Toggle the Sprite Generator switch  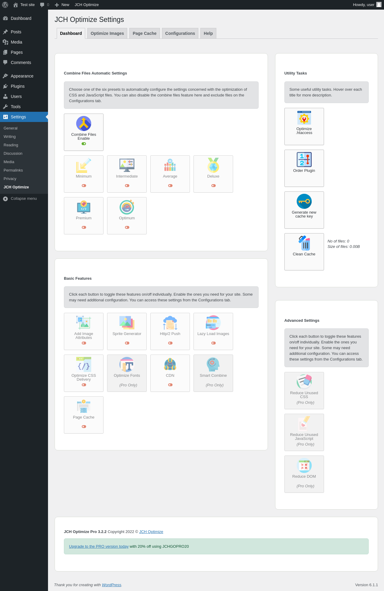(127, 343)
